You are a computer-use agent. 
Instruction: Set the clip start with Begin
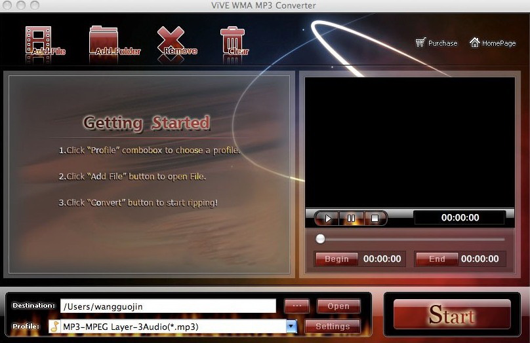pyautogui.click(x=336, y=259)
